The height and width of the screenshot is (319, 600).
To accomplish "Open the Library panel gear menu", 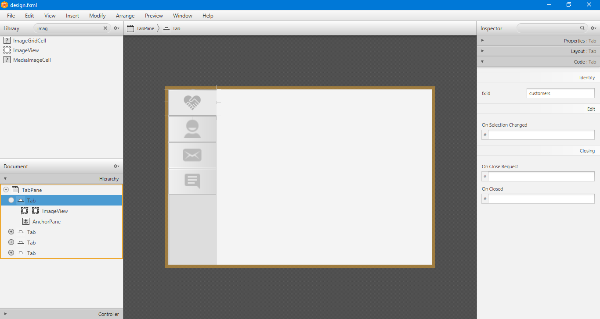I will pos(116,28).
